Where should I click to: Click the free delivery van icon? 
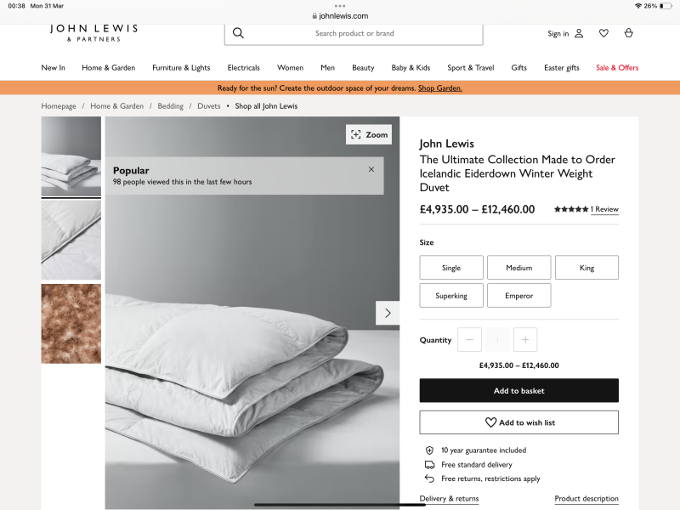click(x=429, y=464)
